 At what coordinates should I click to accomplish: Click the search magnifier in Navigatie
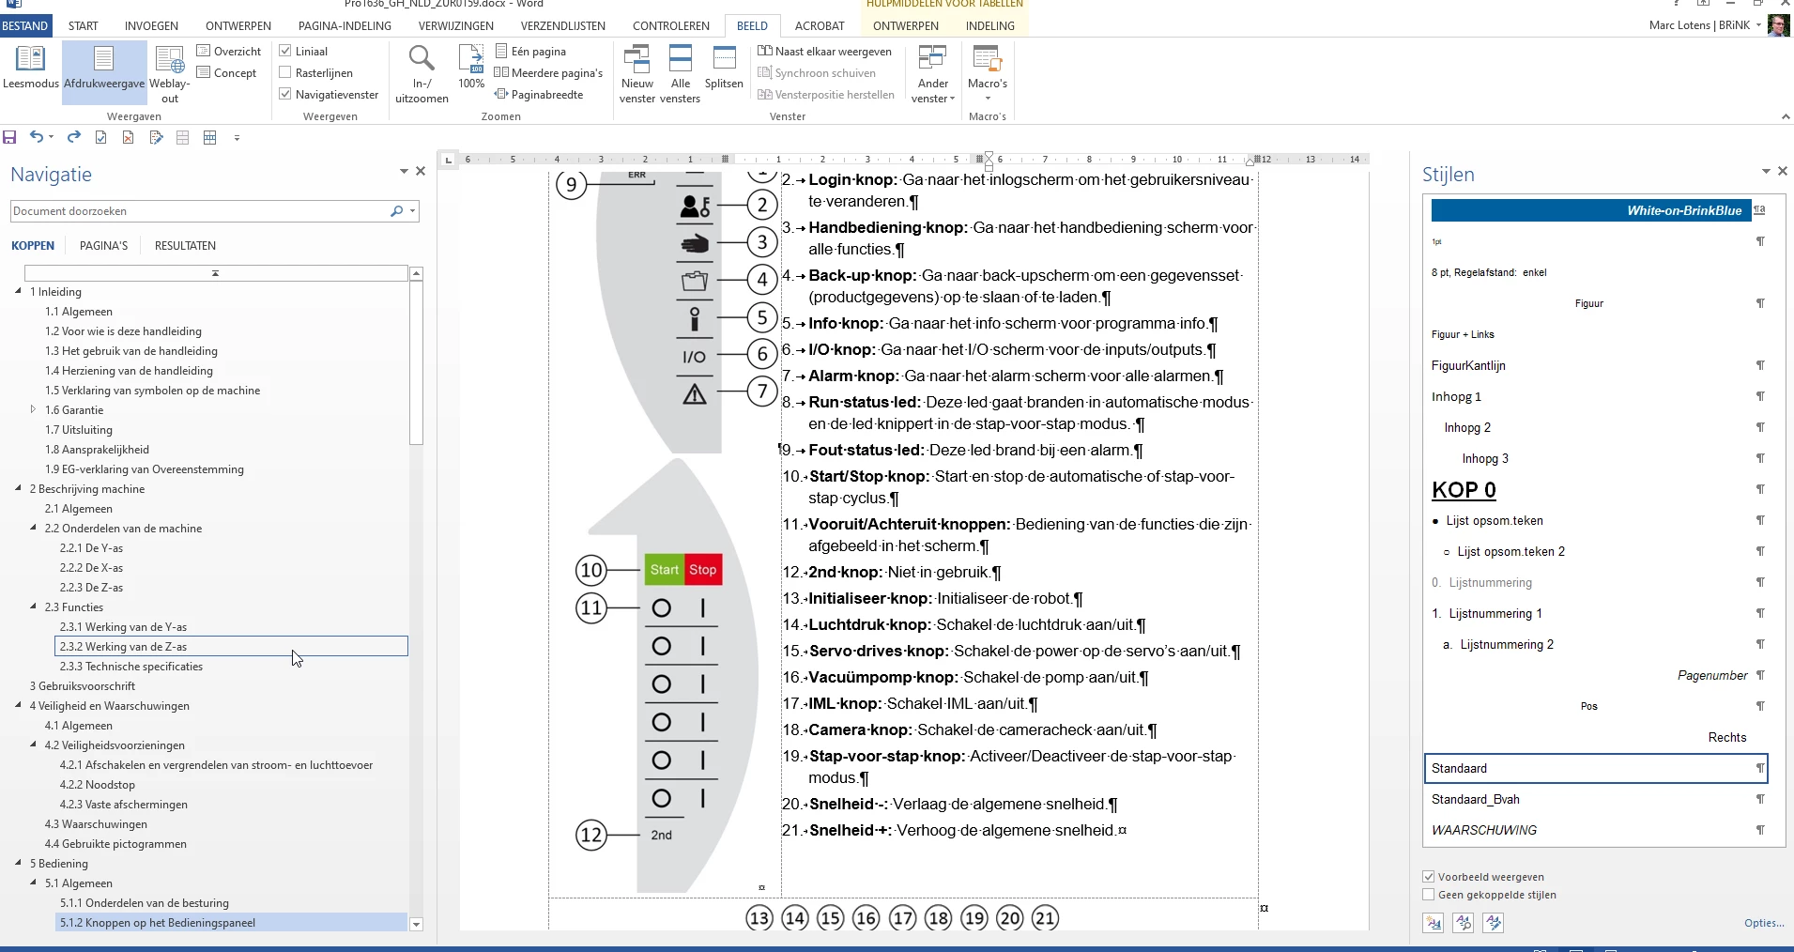pyautogui.click(x=397, y=211)
